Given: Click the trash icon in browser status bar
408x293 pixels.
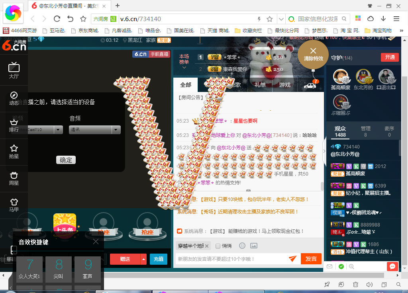Looking at the screenshot, I should 355,285.
